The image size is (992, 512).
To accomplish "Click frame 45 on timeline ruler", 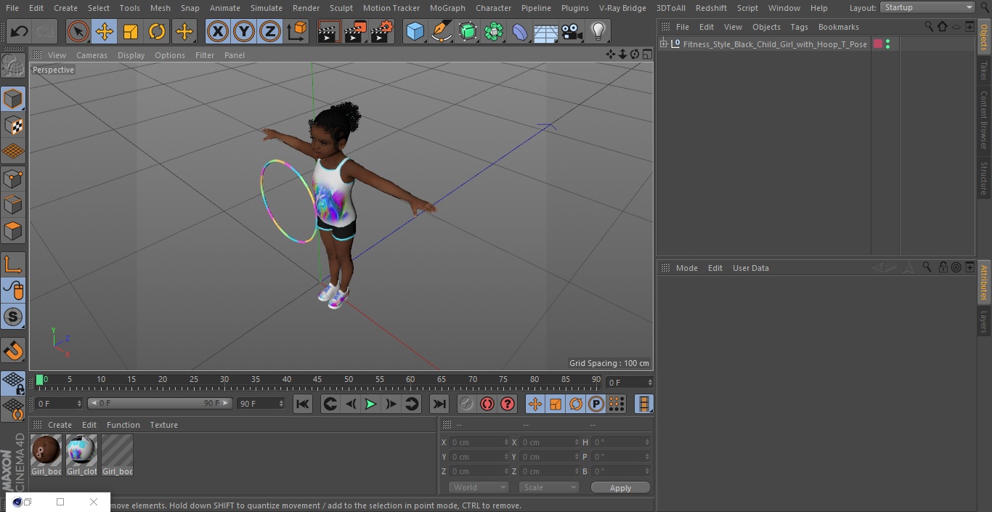I will (317, 381).
